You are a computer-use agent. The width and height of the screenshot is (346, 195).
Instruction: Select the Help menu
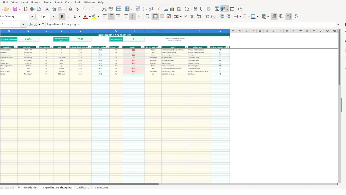coord(101,2)
